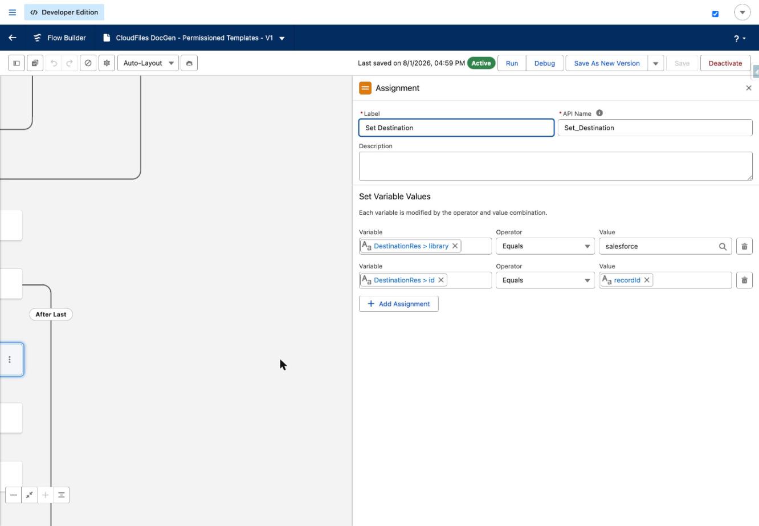Zoom in the canvas
Screen dimensions: 759x526
[x=45, y=495]
